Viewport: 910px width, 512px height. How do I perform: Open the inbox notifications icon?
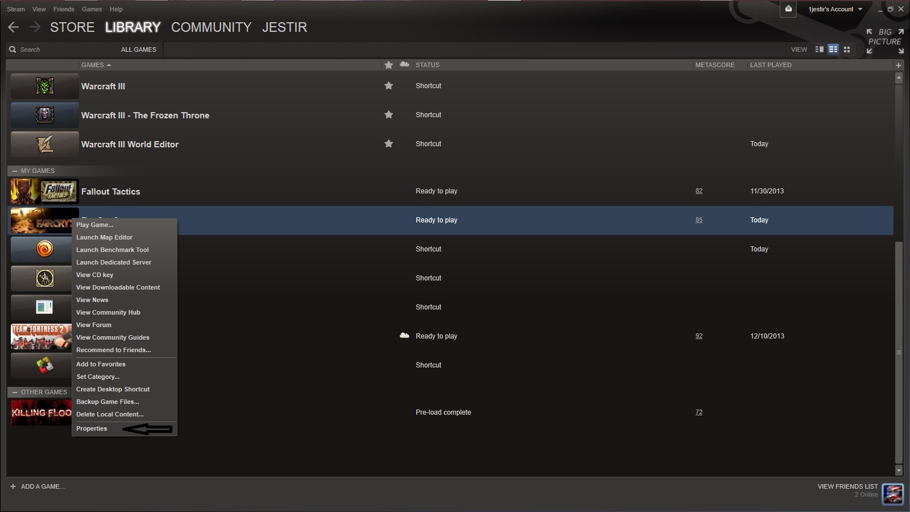click(788, 9)
